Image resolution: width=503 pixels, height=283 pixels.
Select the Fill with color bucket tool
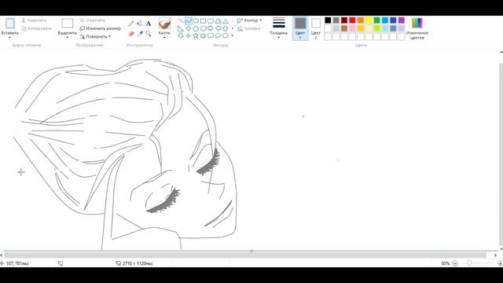coord(140,24)
